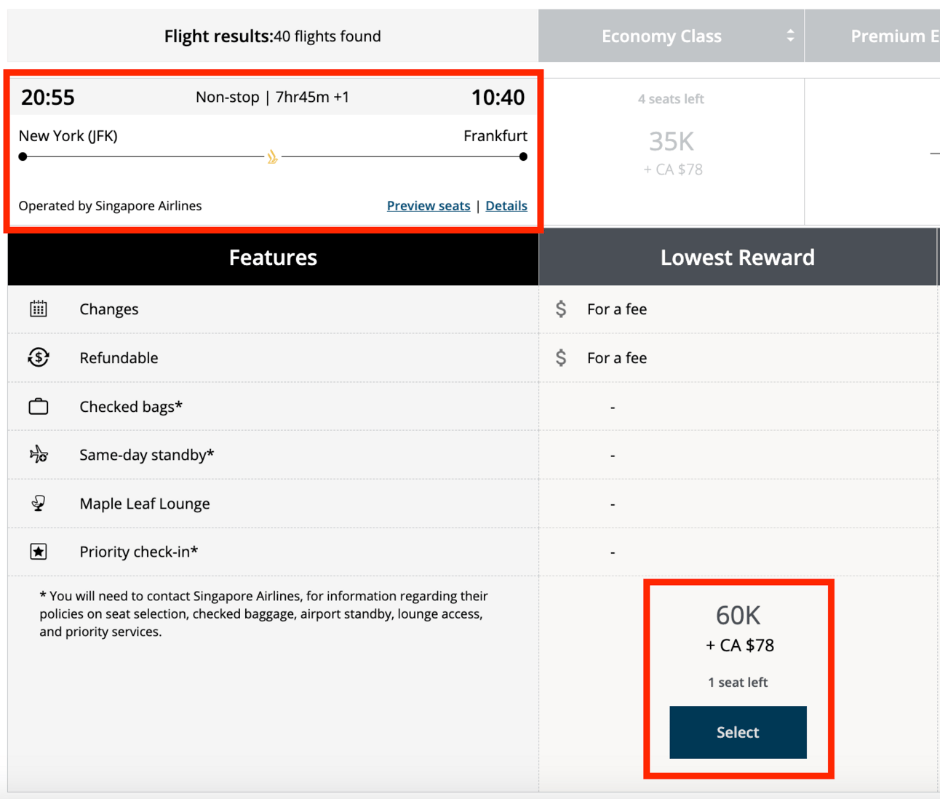Click 'Operated by Singapore Airlines' text

(110, 206)
